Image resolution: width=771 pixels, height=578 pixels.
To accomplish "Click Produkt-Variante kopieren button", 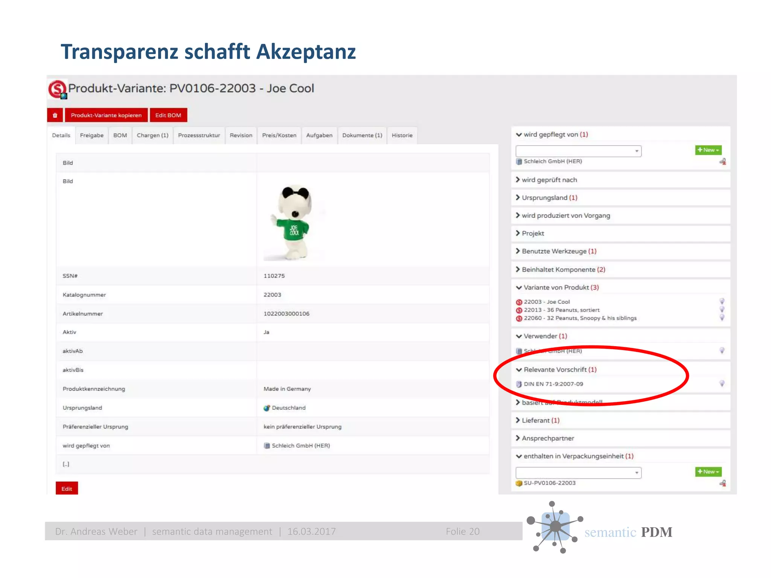I will (106, 115).
